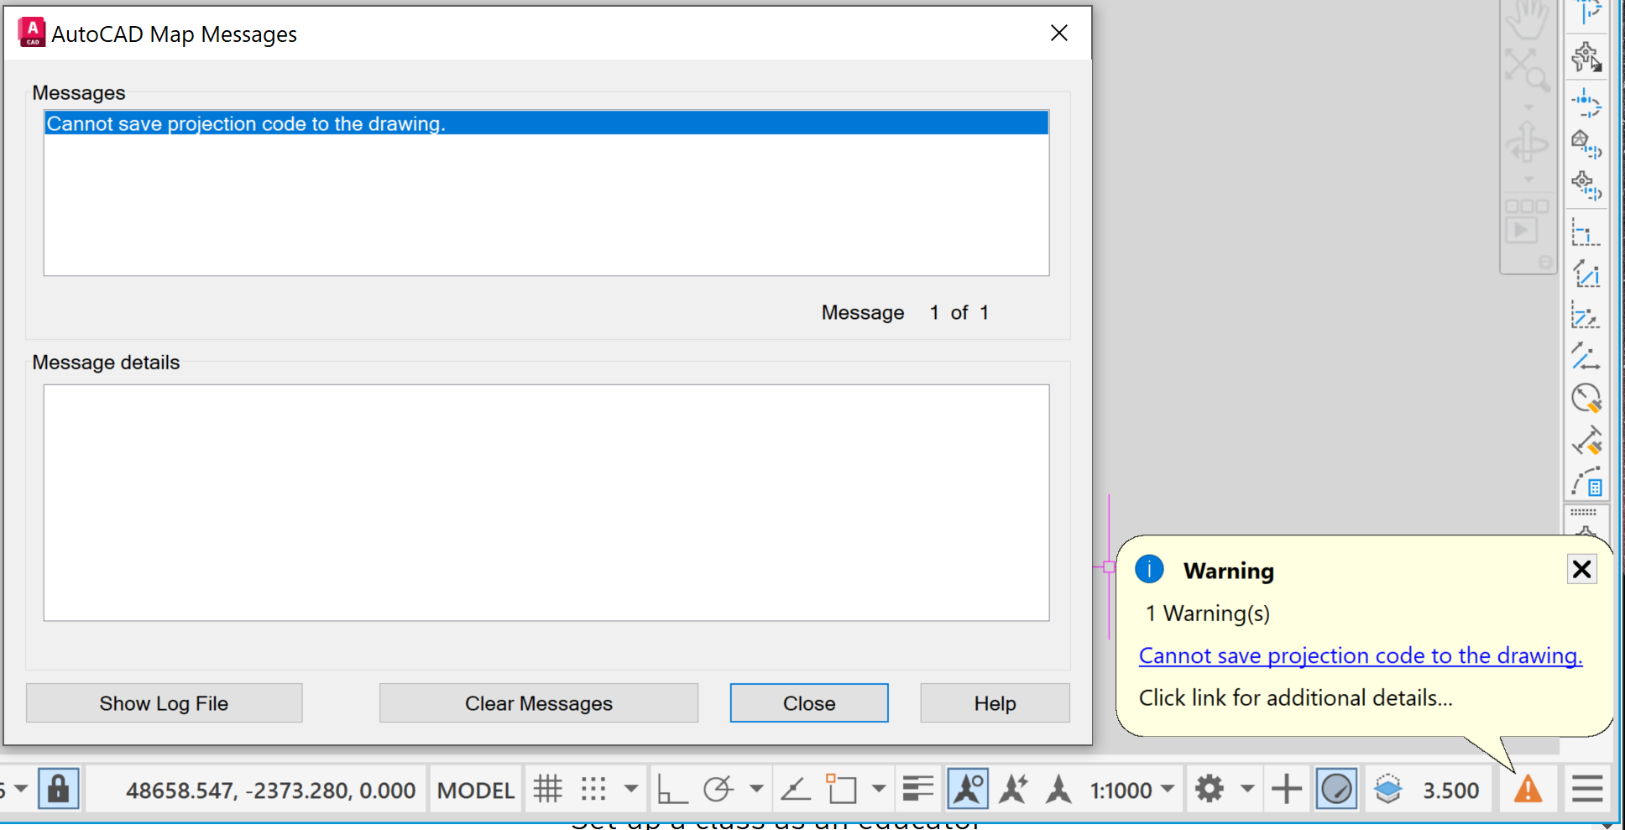The width and height of the screenshot is (1625, 830).
Task: Select the highlighted message in the Messages list
Action: [x=248, y=123]
